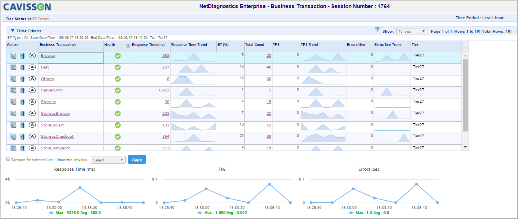Click the filter funnel icon beside Show
Image resolution: width=518 pixels, height=219 pixels.
[377, 30]
